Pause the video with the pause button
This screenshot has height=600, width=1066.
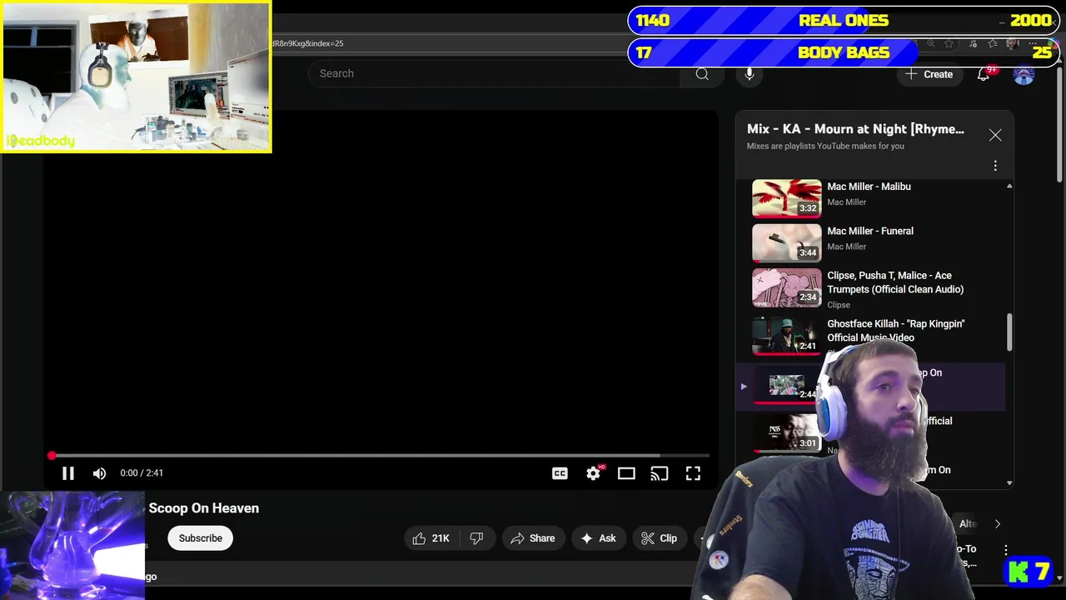point(68,473)
